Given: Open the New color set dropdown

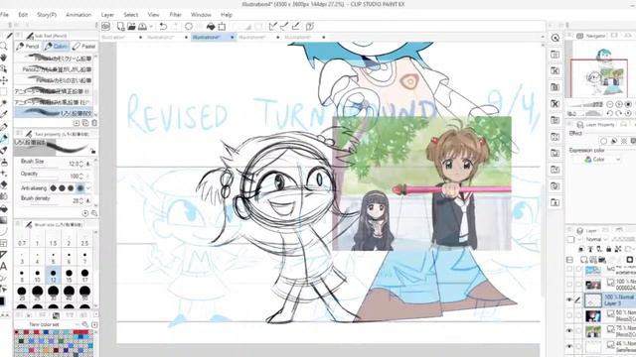Looking at the screenshot, I should point(78,324).
